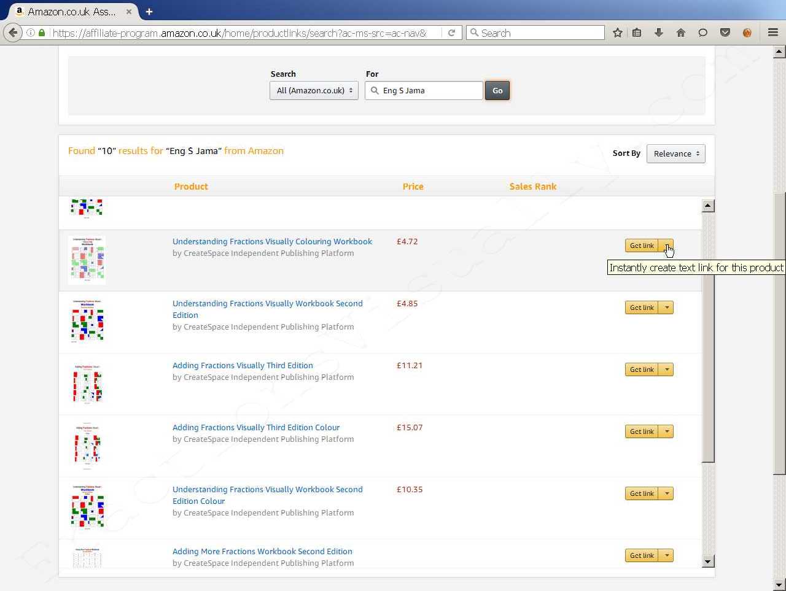
Task: Open the downloads arrow icon
Action: coord(659,33)
